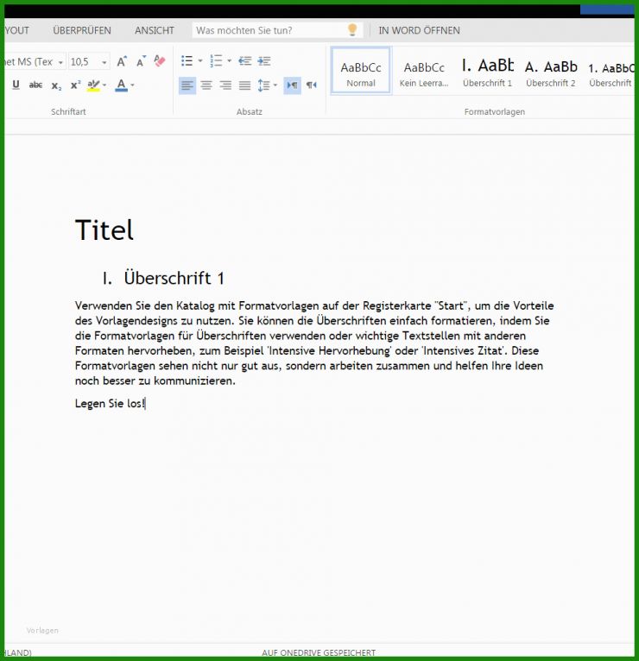Insert a bulleted list
Image resolution: width=639 pixels, height=661 pixels.
[x=187, y=60]
